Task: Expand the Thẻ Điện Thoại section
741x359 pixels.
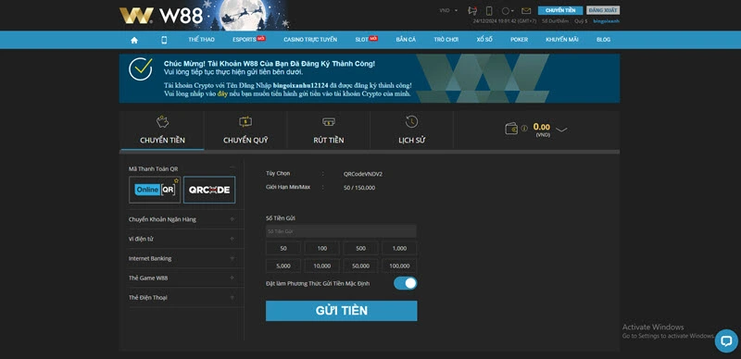Action: click(186, 298)
